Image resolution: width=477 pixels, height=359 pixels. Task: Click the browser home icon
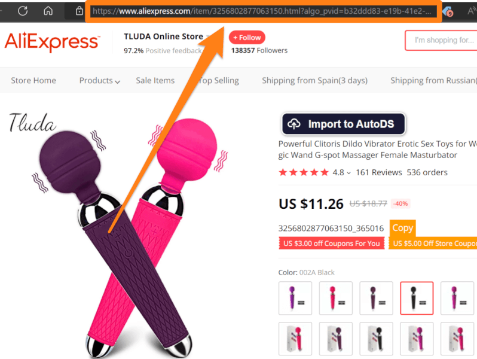tap(48, 11)
